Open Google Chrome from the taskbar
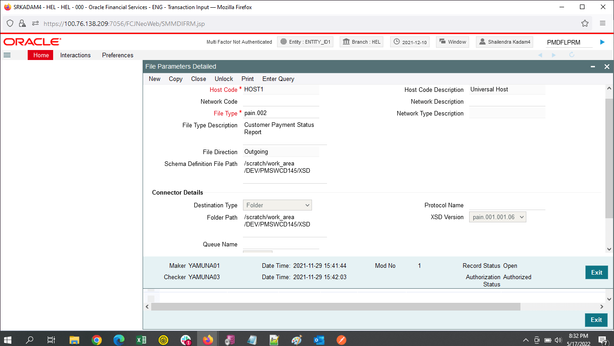 (96, 340)
